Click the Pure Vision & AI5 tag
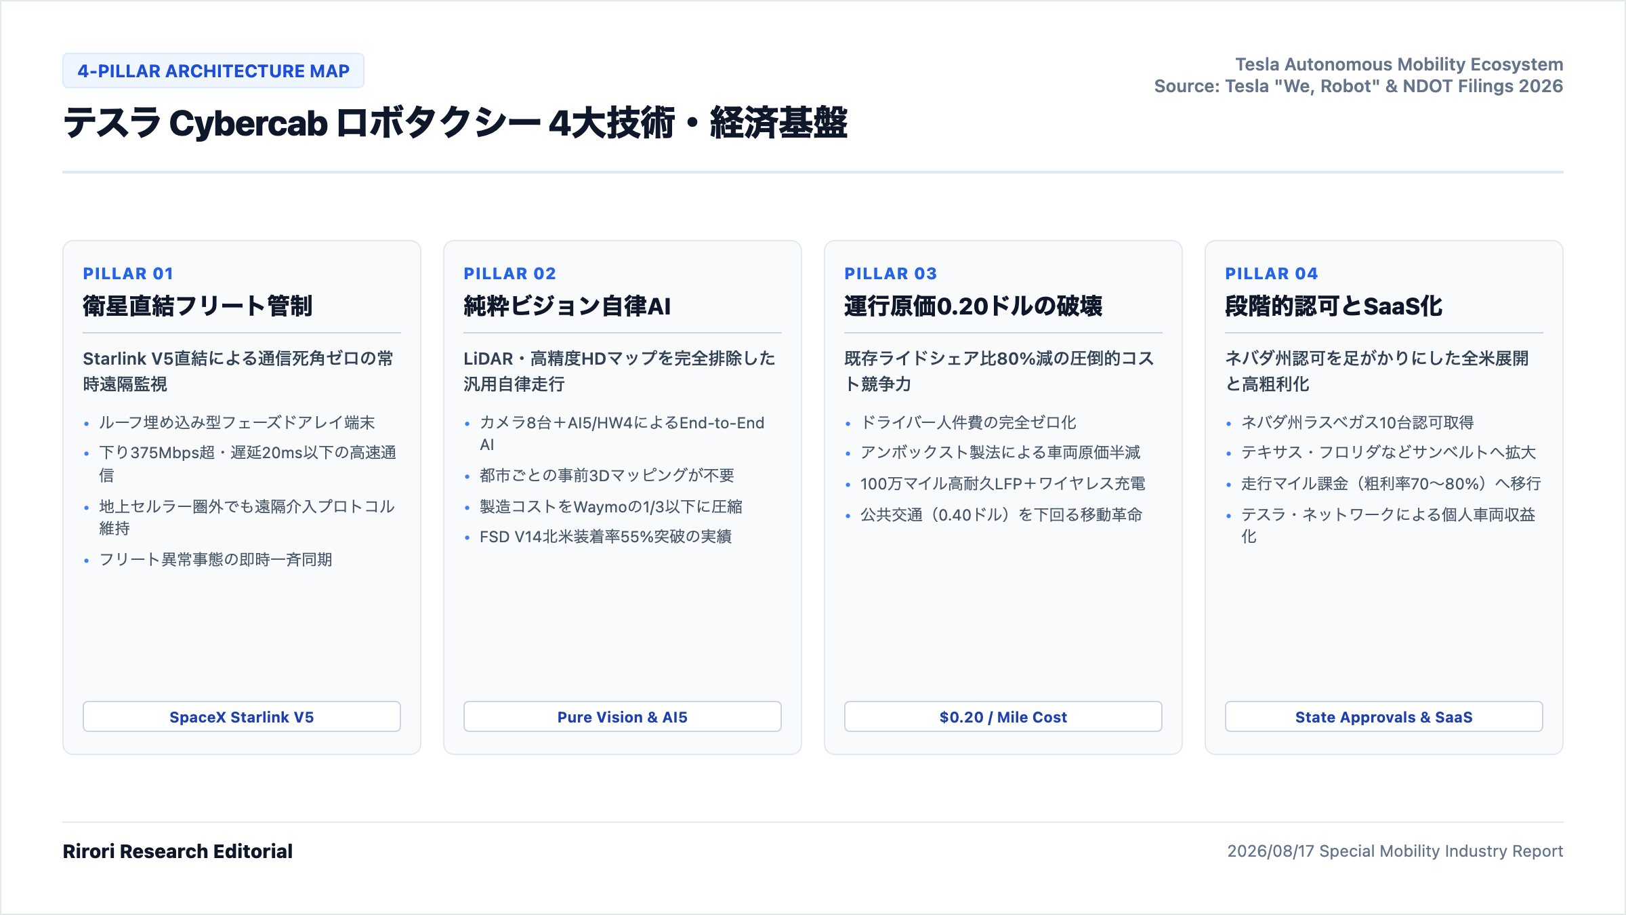Screen dimensions: 1626x915 (x=623, y=716)
